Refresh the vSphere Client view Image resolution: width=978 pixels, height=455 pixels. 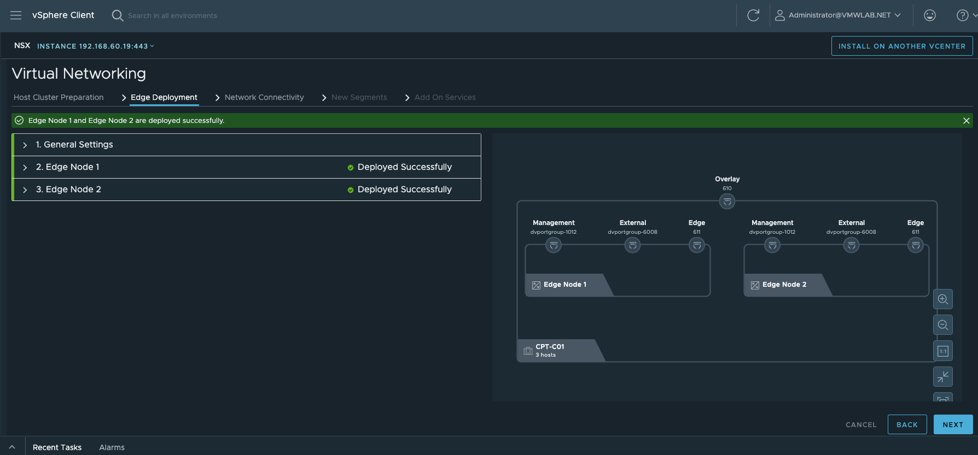pos(753,15)
